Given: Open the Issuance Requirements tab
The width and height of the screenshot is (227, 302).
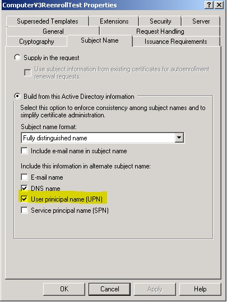Looking at the screenshot, I should [x=176, y=42].
